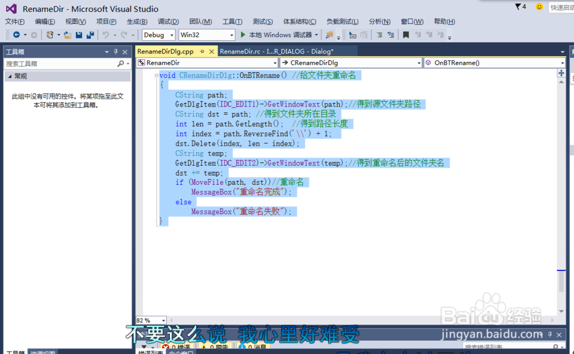
Task: Click the Navigate Forward icon in toolbar
Action: coord(34,35)
